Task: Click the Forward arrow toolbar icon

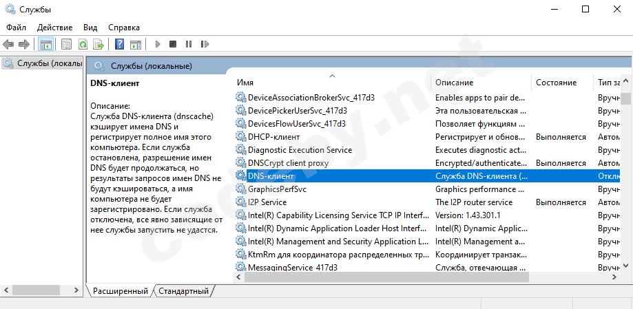Action: point(24,44)
